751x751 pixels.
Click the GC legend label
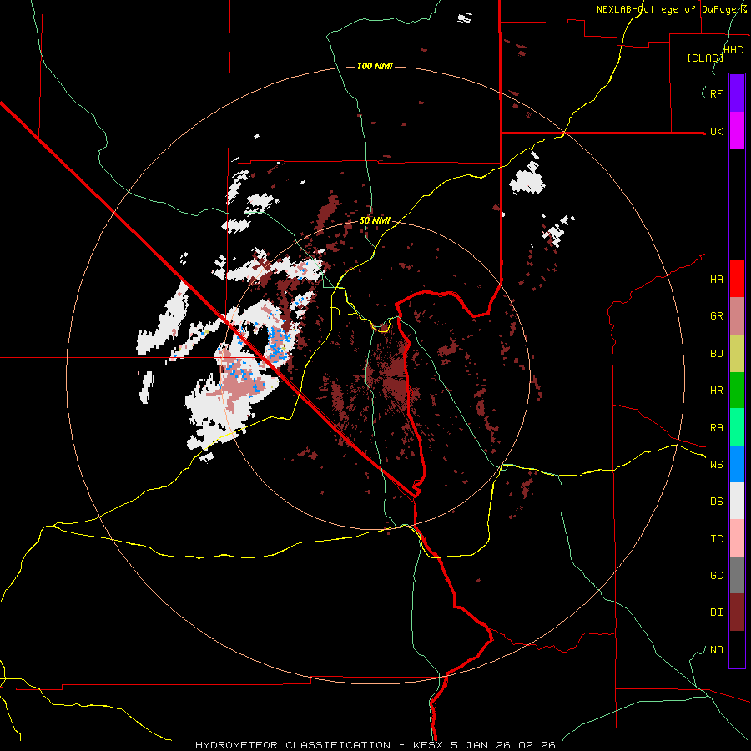point(717,575)
